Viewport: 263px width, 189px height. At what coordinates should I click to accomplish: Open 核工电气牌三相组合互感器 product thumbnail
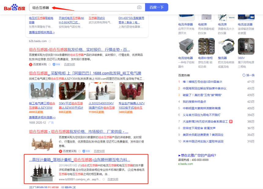pos(42,91)
